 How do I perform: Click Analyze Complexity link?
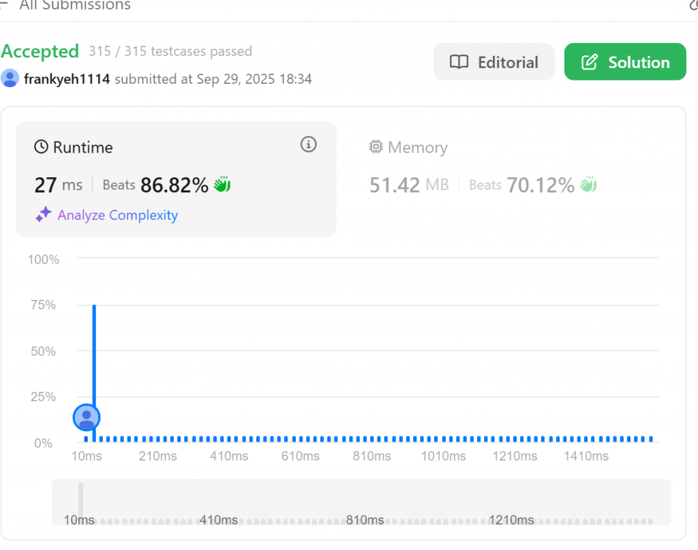pyautogui.click(x=117, y=215)
